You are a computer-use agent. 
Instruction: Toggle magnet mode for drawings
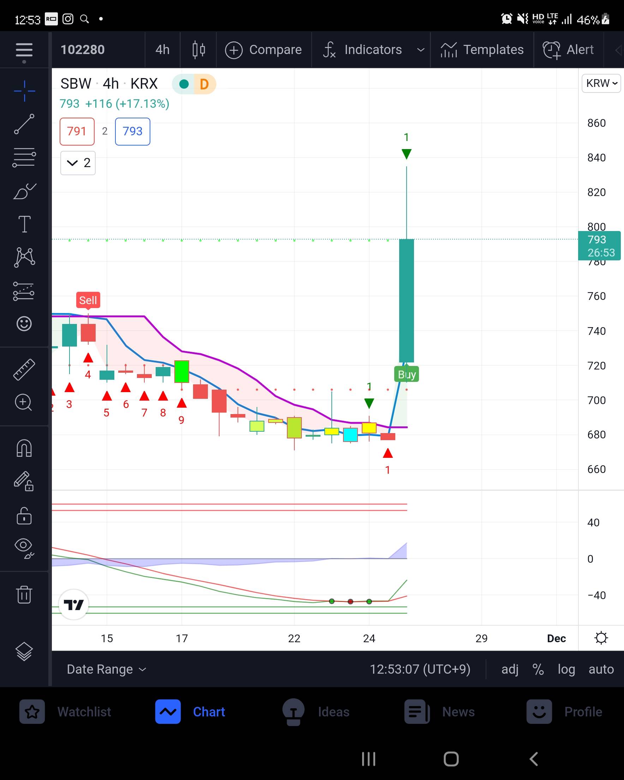(x=24, y=448)
